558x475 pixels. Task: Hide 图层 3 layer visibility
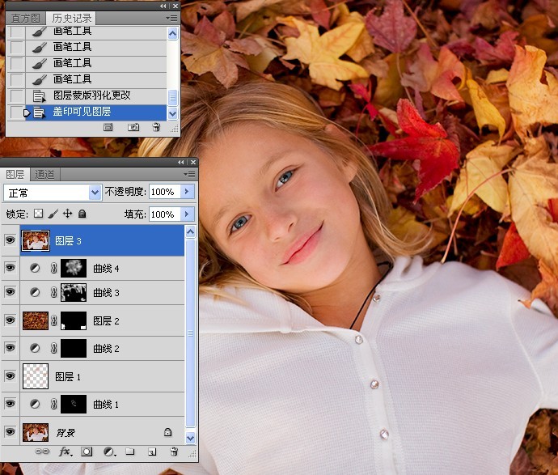tap(10, 240)
